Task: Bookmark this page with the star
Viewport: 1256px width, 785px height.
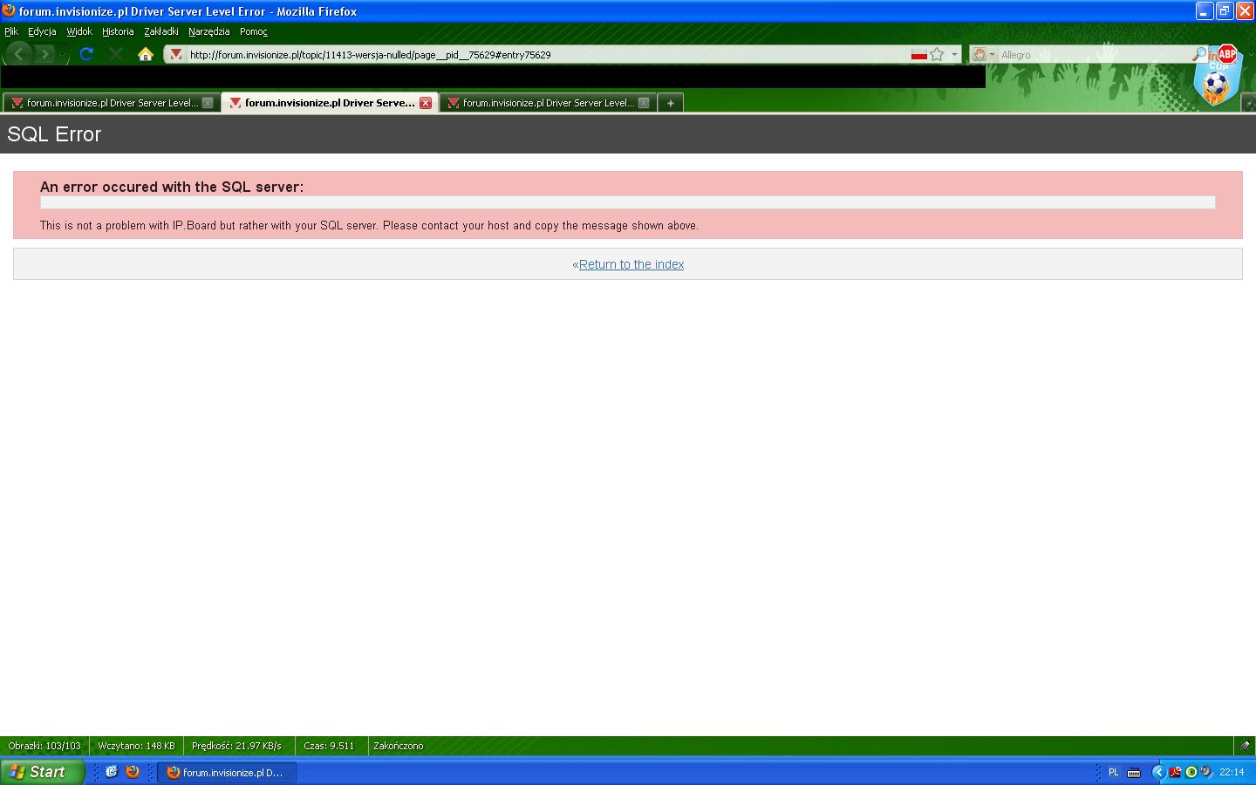Action: 935,53
